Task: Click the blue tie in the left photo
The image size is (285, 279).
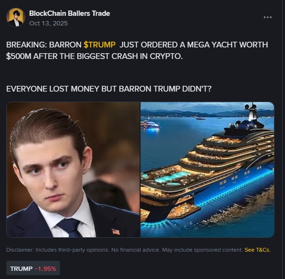Action: pos(70,228)
